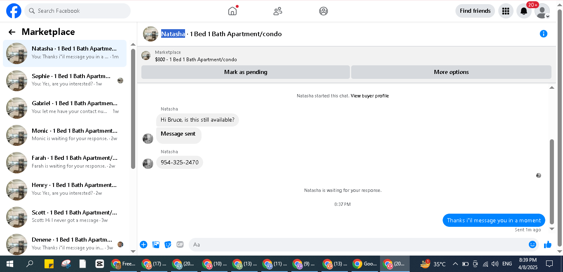Send a thumbs-up like
563x272 pixels.
tap(548, 244)
